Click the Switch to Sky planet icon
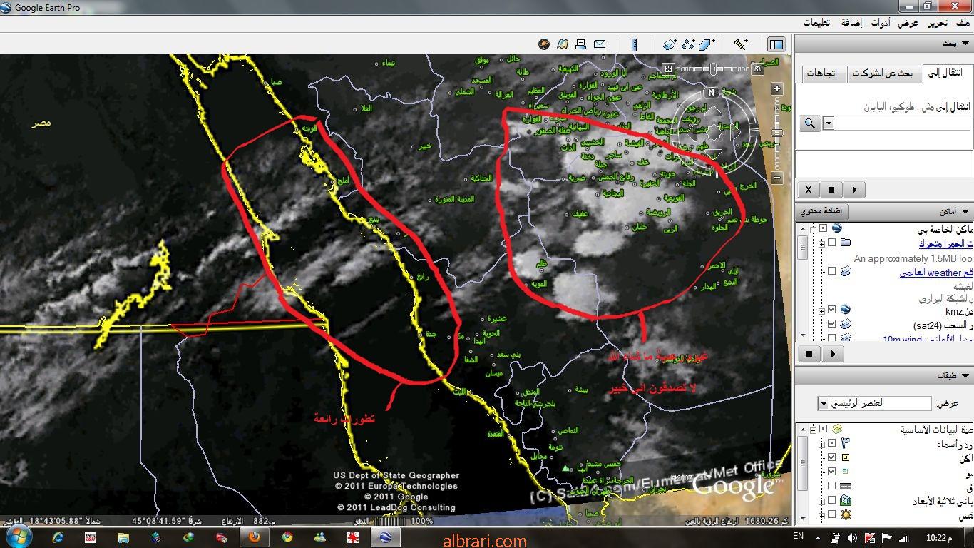The height and width of the screenshot is (548, 974). point(544,44)
